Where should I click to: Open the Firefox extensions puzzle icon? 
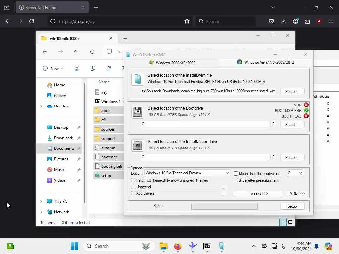(x=307, y=21)
